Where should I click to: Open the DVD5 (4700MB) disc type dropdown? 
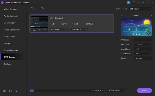click(116, 90)
